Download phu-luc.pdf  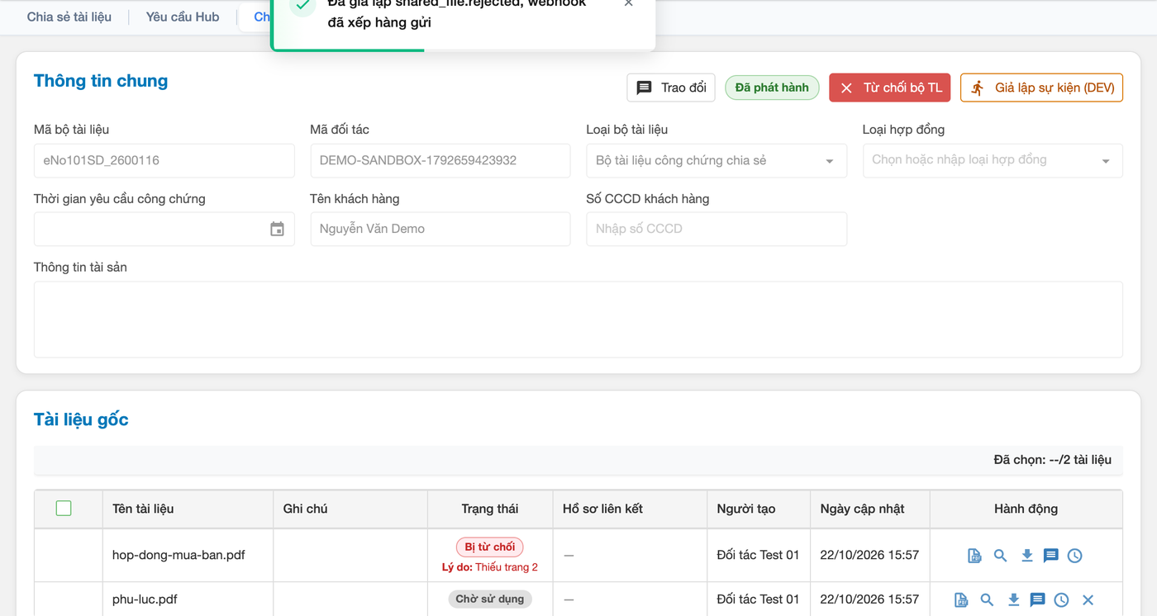(1013, 600)
